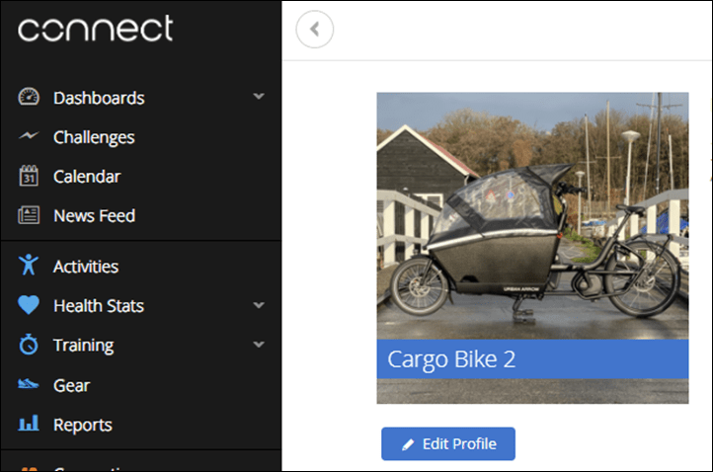
Task: Click the Gear shoe icon
Action: pyautogui.click(x=29, y=384)
